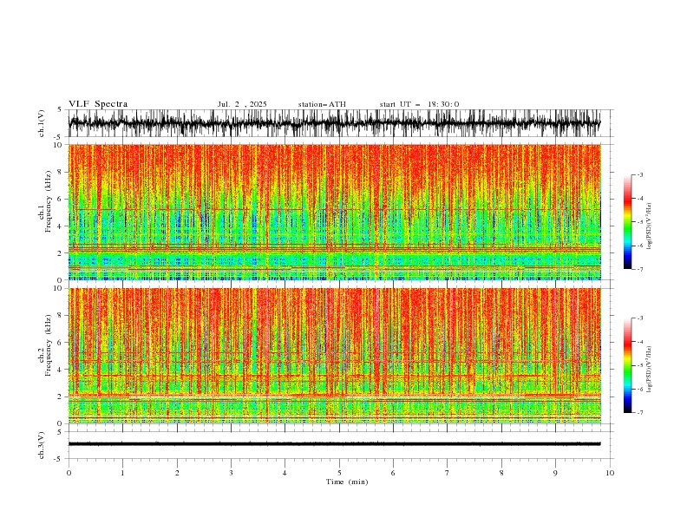Click the ch.1 voltage waveform trace
687x531 pixels.
coord(334,123)
